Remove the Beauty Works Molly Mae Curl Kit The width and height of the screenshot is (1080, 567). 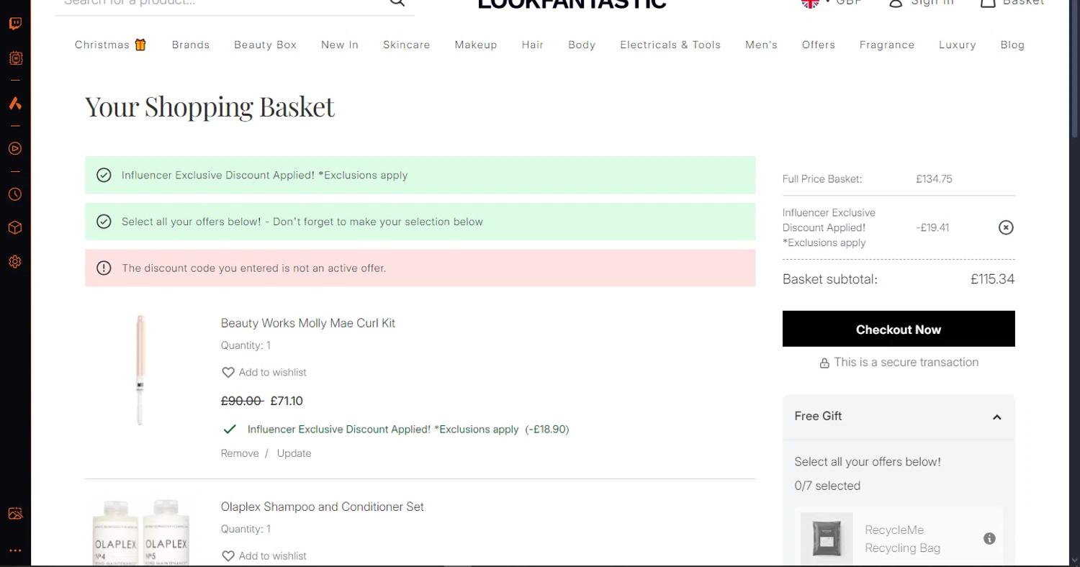(x=240, y=453)
